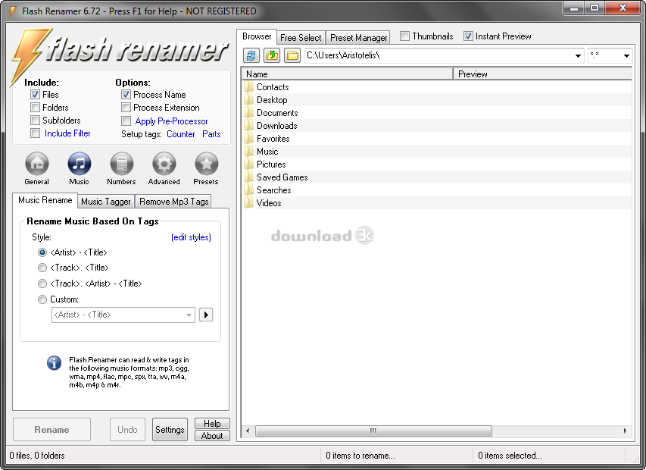Toggle the Include Filter checkbox

[x=35, y=133]
